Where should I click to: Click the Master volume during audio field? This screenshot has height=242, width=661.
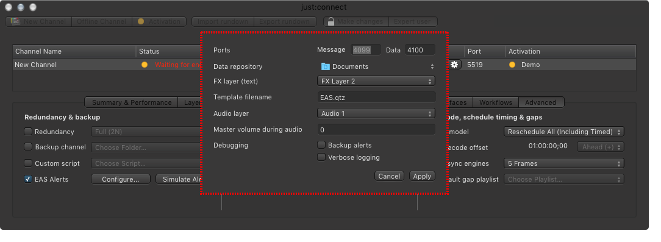pyautogui.click(x=376, y=130)
